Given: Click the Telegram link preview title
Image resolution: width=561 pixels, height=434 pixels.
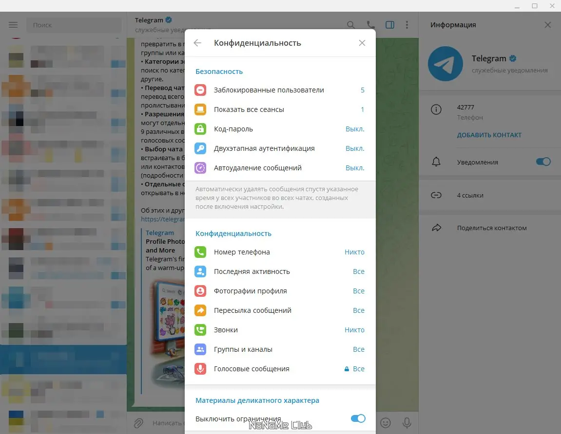Looking at the screenshot, I should 159,233.
